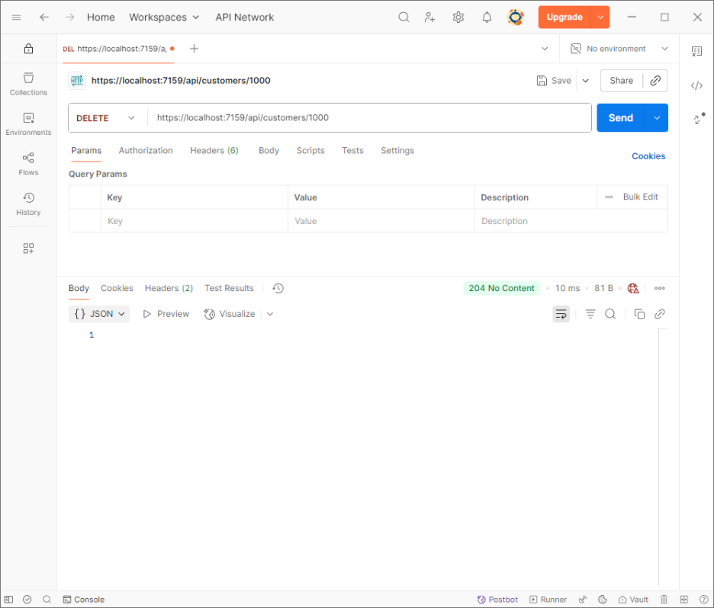Copy the response body with copy icon
714x608 pixels.
(639, 314)
